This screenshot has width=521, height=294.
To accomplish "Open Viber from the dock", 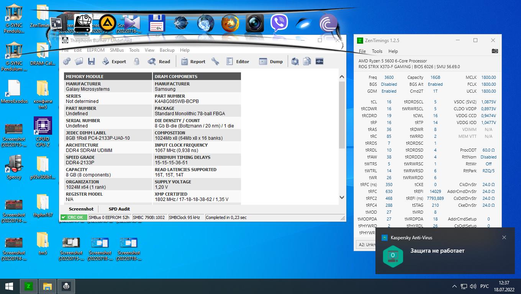I will 279,23.
